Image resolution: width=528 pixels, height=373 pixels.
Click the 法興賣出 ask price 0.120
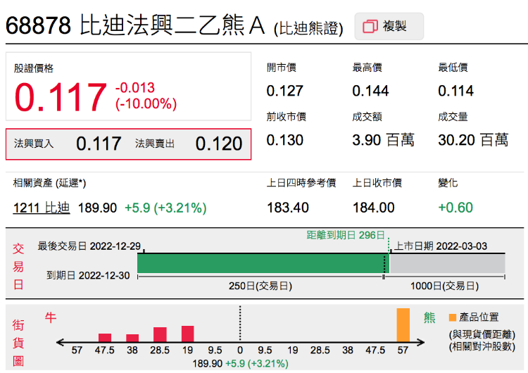tap(219, 144)
